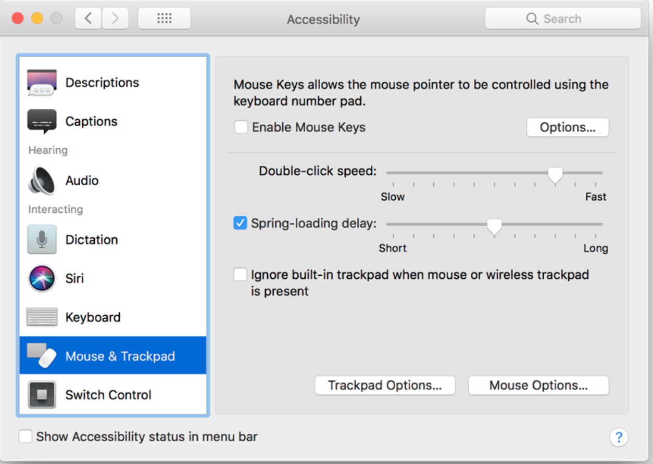This screenshot has height=464, width=653.
Task: Select the Descriptions icon in the sidebar
Action: pos(41,82)
